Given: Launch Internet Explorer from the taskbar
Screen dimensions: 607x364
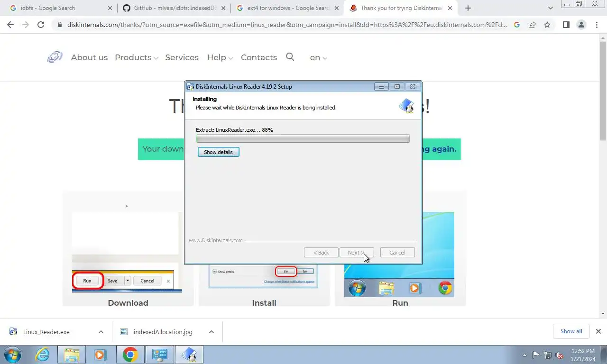Looking at the screenshot, I should click(x=43, y=355).
